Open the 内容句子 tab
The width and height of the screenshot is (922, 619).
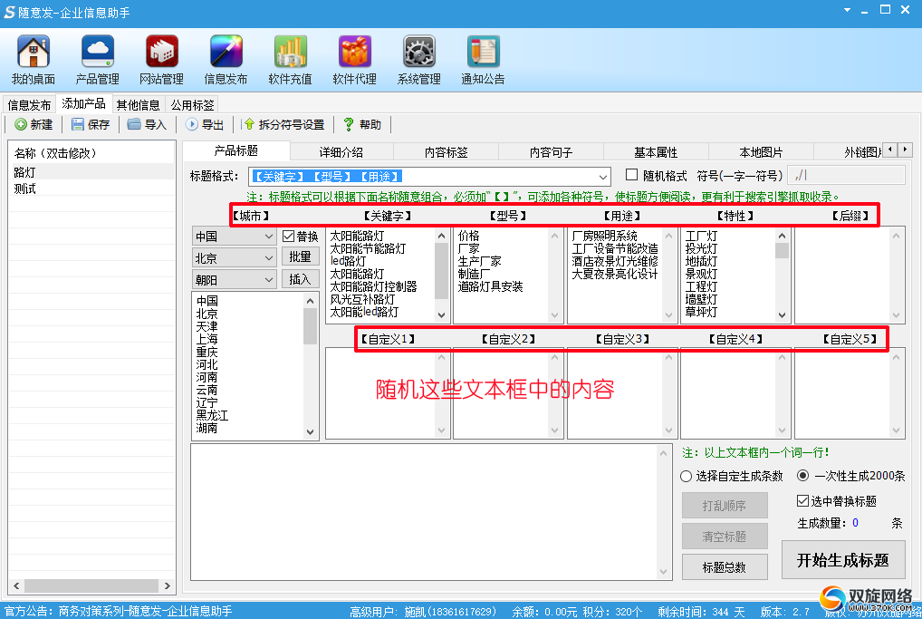[x=551, y=152]
